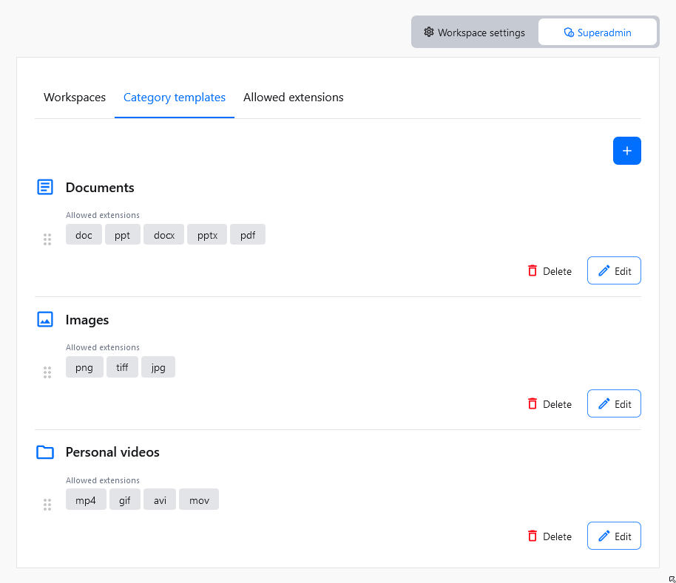Click the drag handle beside Documents extensions
This screenshot has height=583, width=676.
(47, 239)
